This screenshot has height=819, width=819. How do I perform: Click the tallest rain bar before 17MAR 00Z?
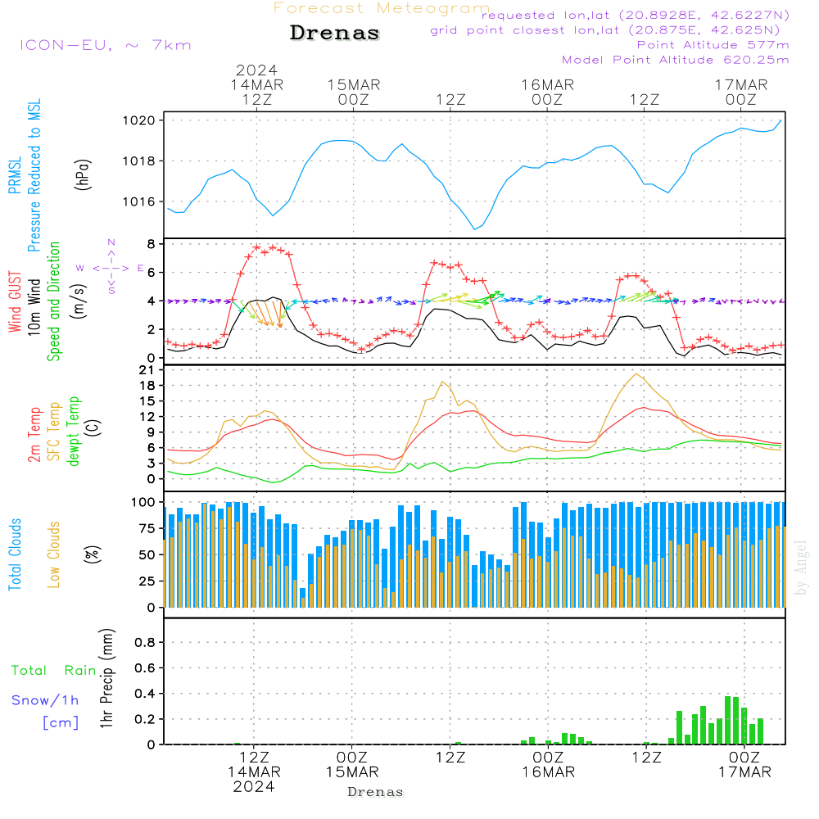click(x=727, y=720)
